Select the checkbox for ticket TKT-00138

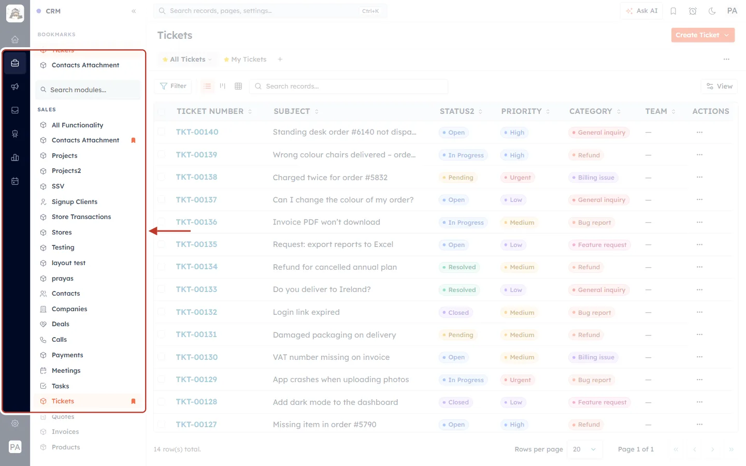[162, 177]
